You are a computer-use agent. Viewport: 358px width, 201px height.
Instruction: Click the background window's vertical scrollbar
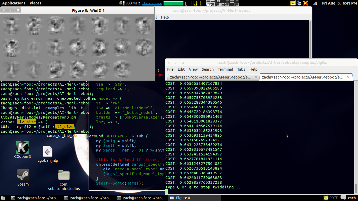[x=310, y=39]
